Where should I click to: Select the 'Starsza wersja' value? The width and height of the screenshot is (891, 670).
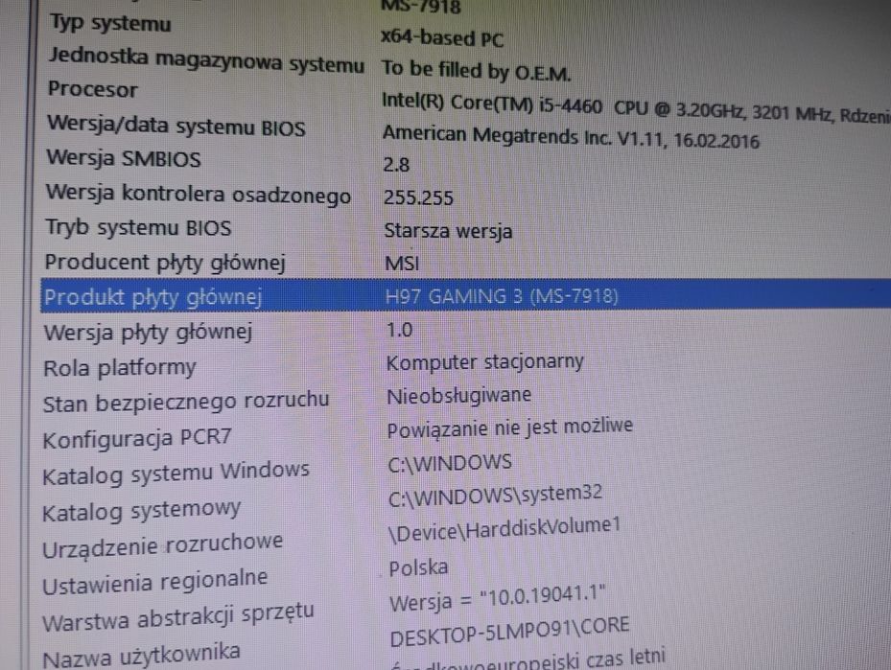448,231
